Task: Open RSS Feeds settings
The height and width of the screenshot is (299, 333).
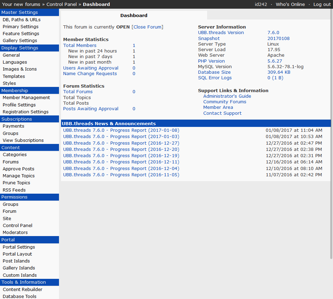Action: pyautogui.click(x=14, y=190)
